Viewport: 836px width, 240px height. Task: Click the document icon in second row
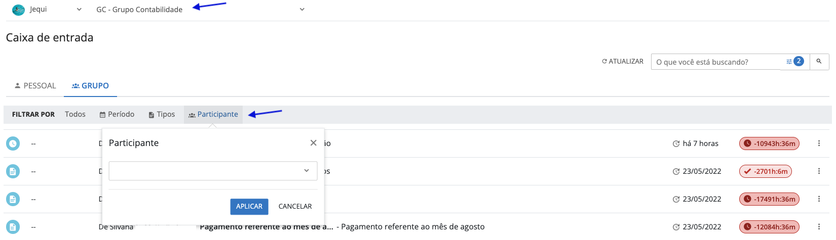(x=13, y=171)
